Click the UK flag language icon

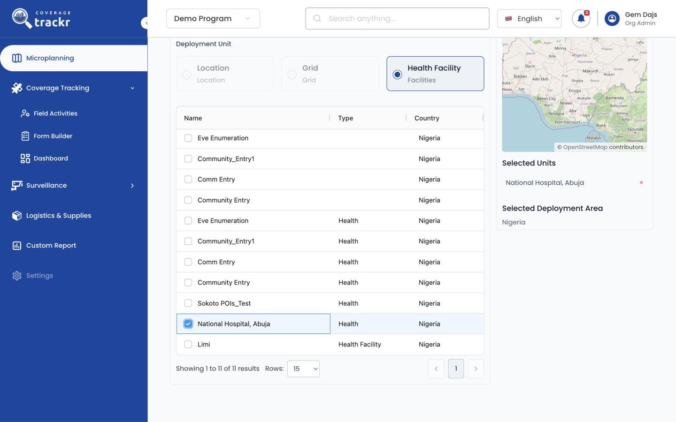pos(508,19)
